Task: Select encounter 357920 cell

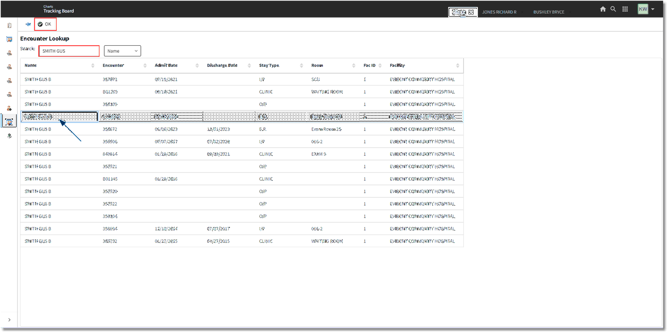Action: click(x=110, y=191)
